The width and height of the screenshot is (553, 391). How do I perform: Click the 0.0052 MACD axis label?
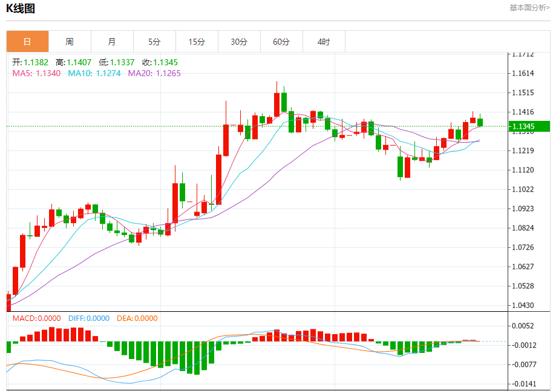click(523, 326)
